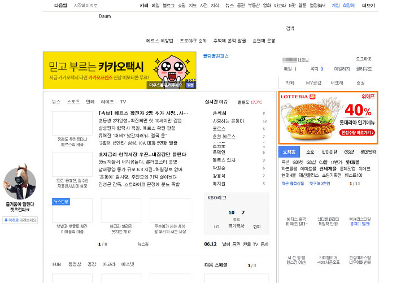Open 11번가 shopping mall link
Screen dimensions: 401x283
coord(336,162)
